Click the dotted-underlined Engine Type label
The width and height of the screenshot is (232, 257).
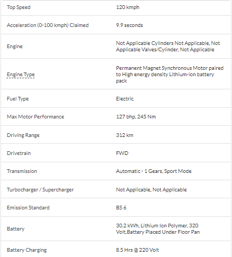point(21,75)
